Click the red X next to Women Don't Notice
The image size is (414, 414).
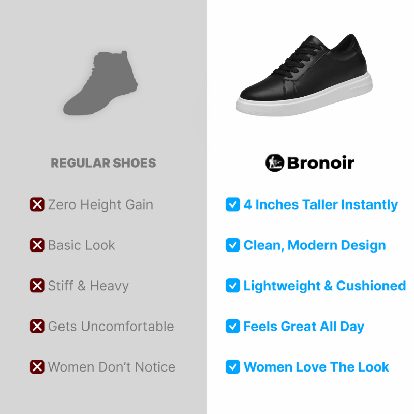tap(37, 367)
